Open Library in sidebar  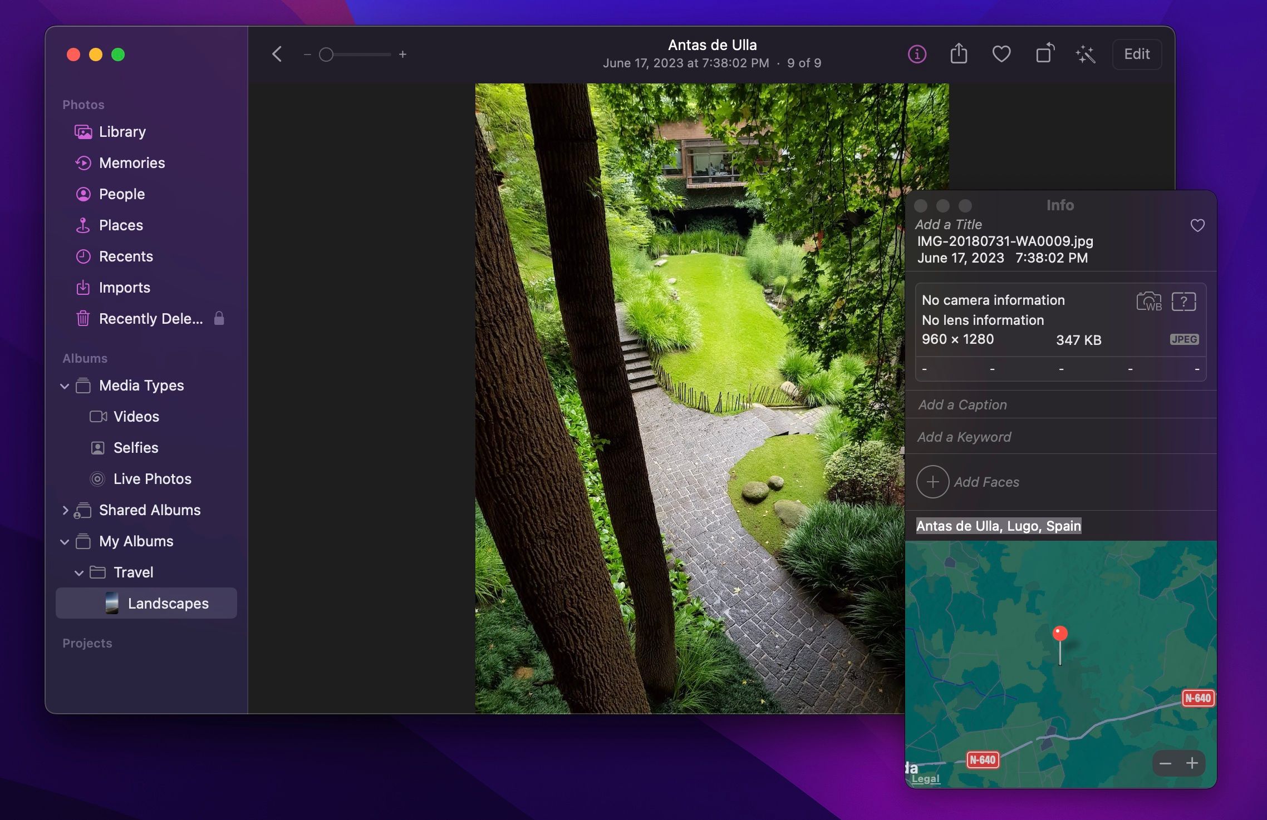(122, 132)
